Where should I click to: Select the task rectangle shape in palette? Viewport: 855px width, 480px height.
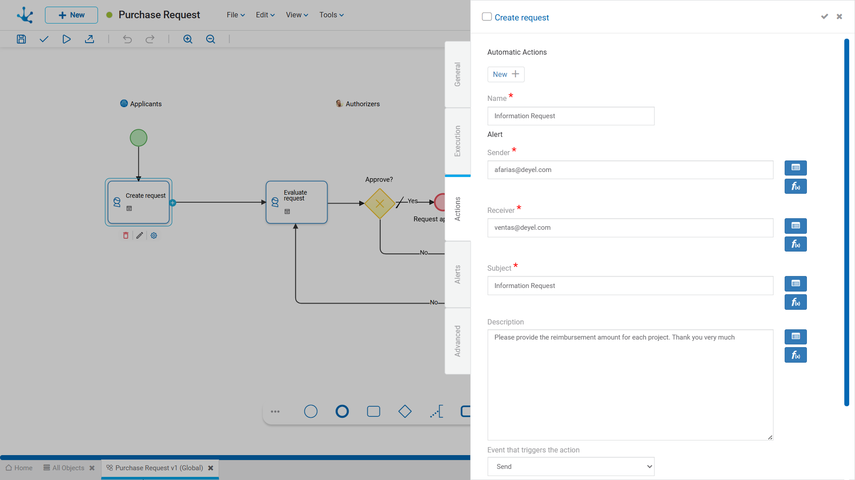click(374, 412)
